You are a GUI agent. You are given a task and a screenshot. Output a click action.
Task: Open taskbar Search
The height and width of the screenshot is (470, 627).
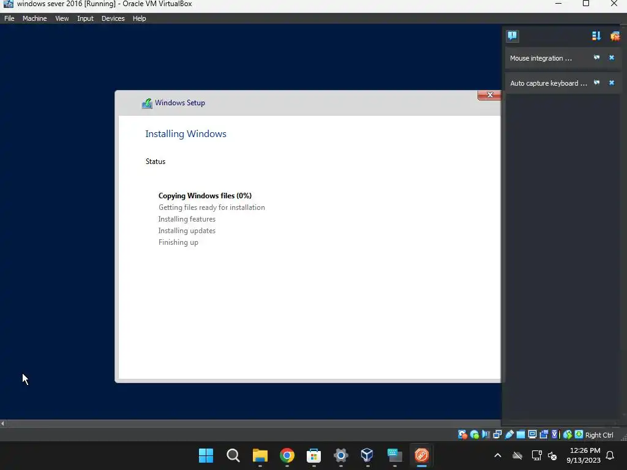click(x=233, y=455)
